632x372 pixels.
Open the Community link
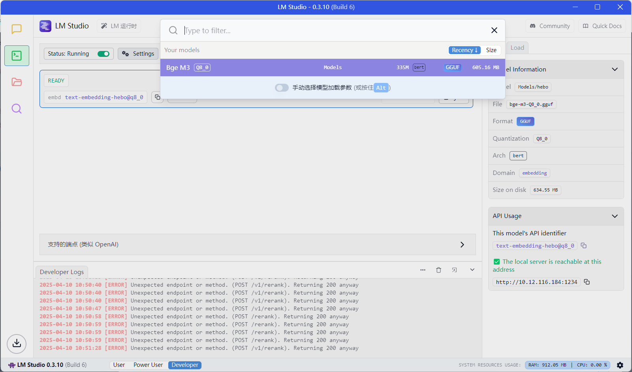(550, 26)
